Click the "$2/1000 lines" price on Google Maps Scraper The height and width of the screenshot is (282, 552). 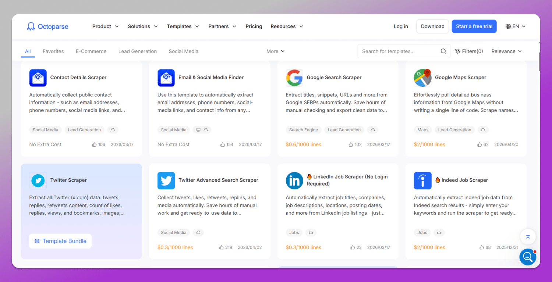(x=429, y=144)
